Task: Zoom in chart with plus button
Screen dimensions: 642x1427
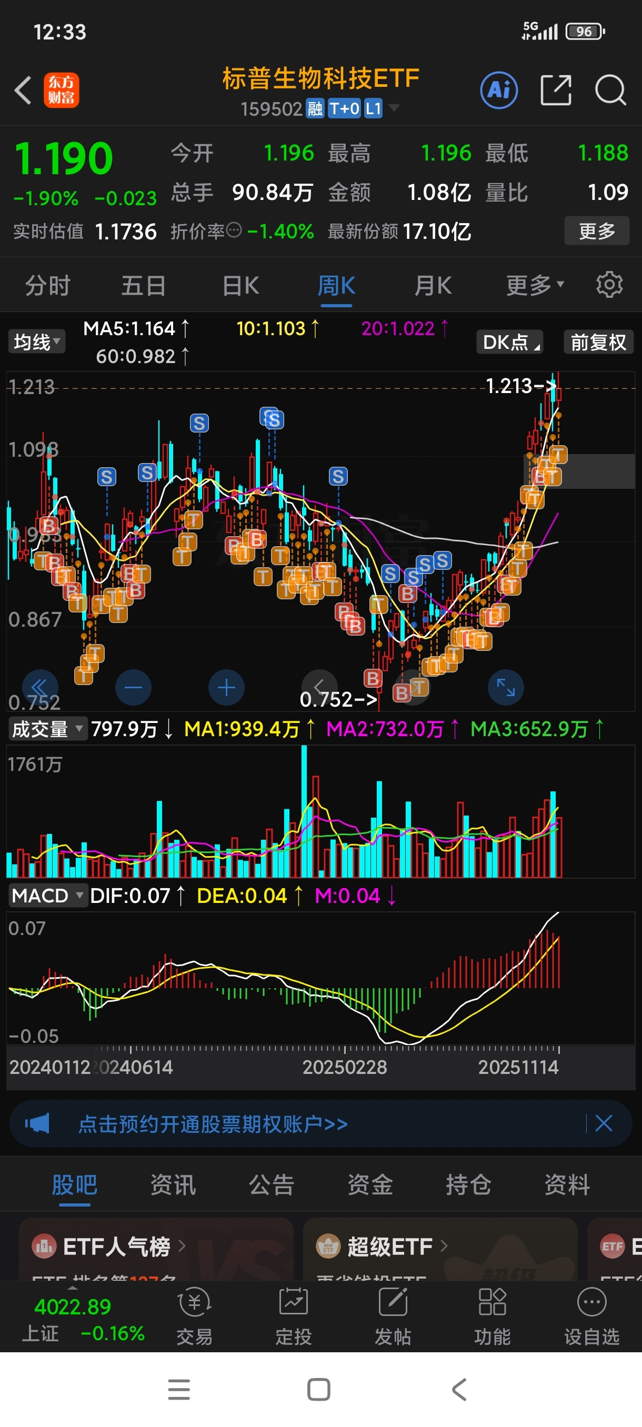Action: 226,688
